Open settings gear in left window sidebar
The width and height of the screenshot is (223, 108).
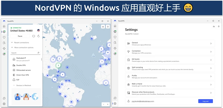pos(4,104)
